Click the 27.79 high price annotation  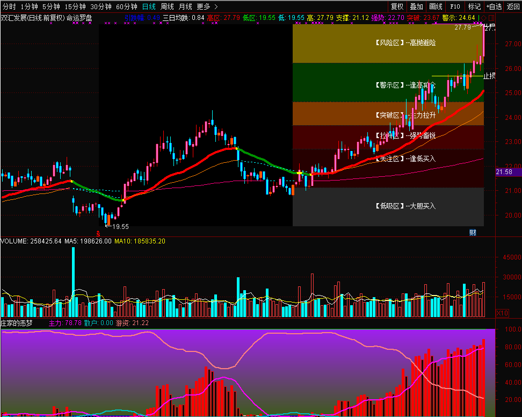[x=463, y=27]
